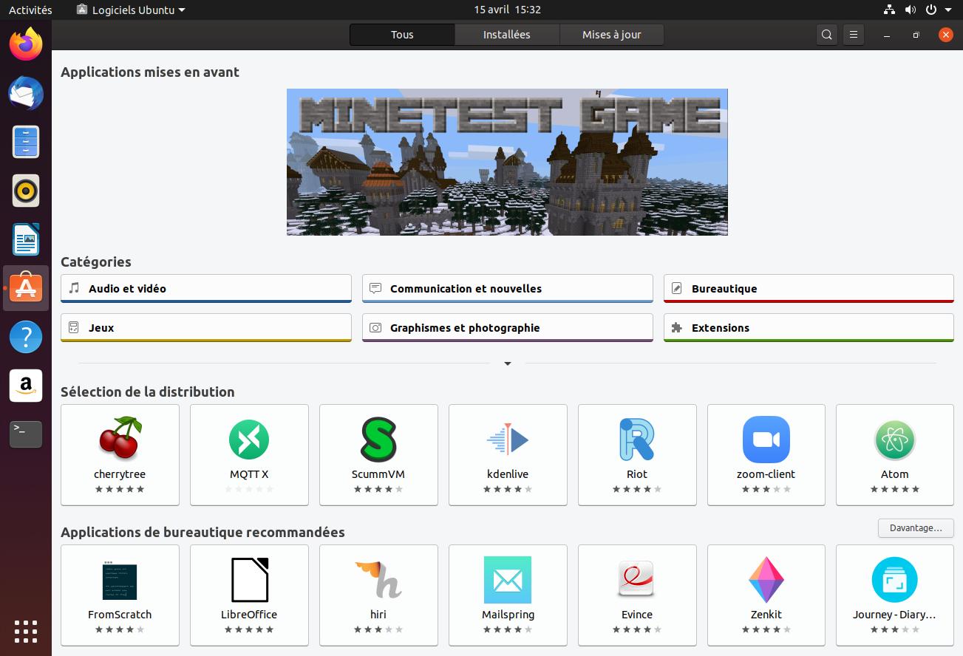Image resolution: width=963 pixels, height=656 pixels.
Task: Open kdenlive application details
Action: point(508,454)
